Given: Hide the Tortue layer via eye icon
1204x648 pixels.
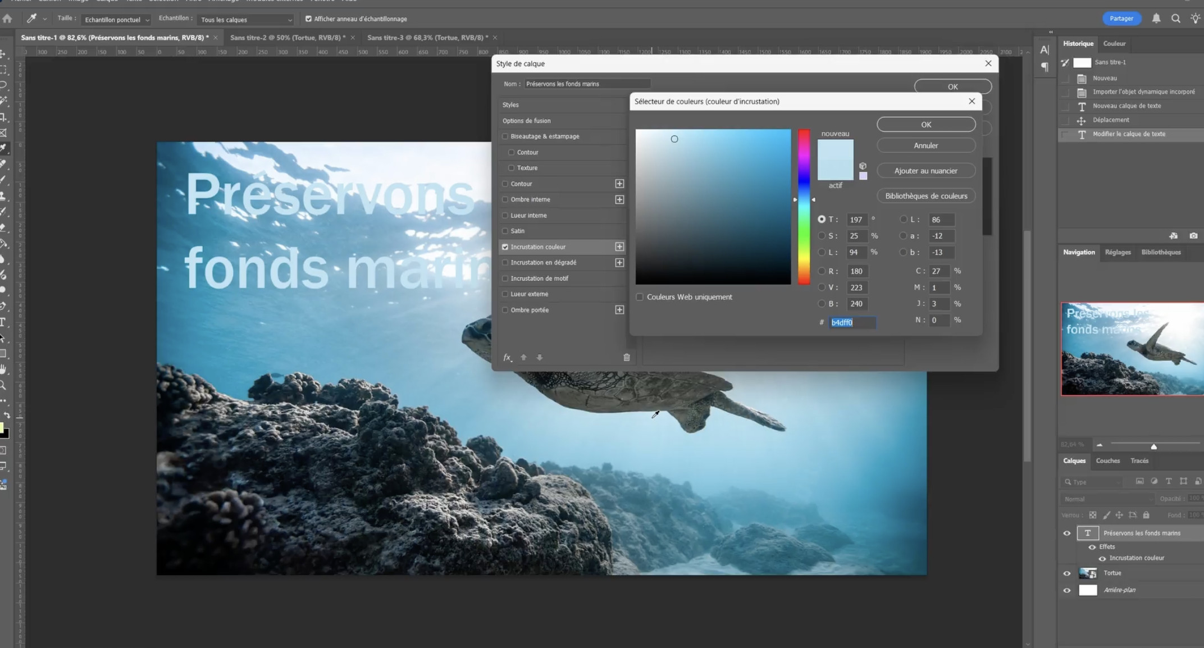Looking at the screenshot, I should (x=1067, y=573).
